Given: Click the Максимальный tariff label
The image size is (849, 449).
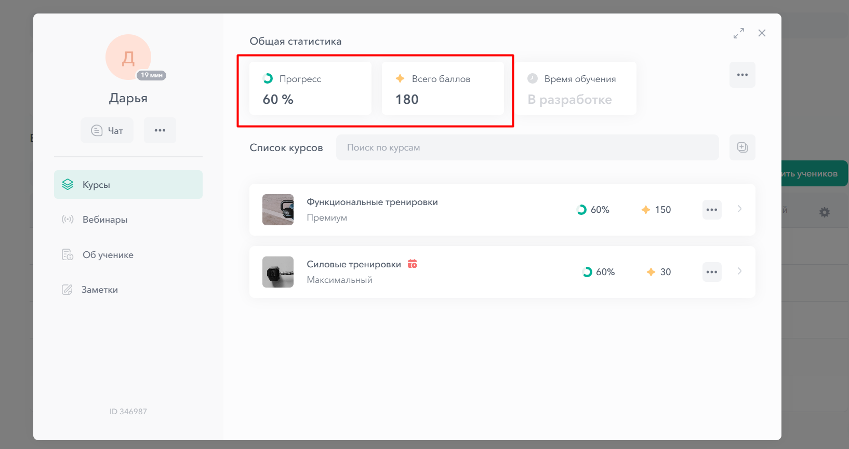Looking at the screenshot, I should [x=339, y=280].
